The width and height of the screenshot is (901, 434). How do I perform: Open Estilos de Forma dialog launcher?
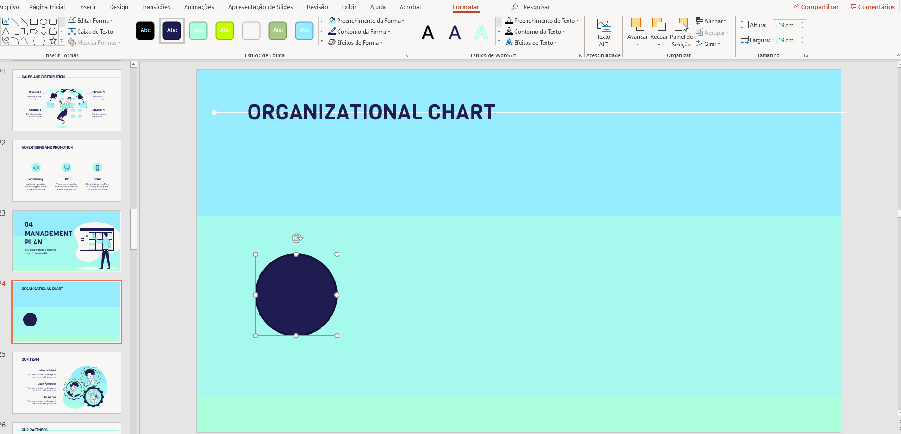(x=406, y=56)
